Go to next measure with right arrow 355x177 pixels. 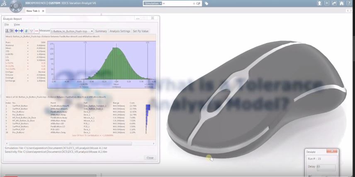coord(21,31)
